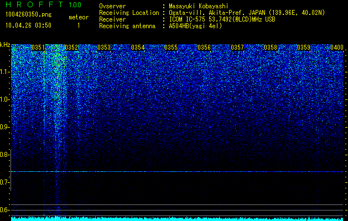The height and width of the screenshot is (221, 348).
Task: Click the 0.7 kHz axis label
Action: tap(5, 182)
